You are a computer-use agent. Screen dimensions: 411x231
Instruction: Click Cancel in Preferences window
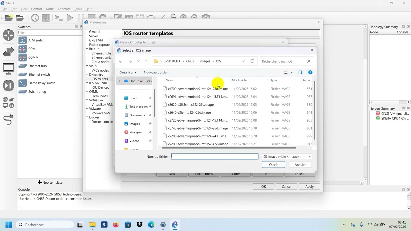[286, 187]
